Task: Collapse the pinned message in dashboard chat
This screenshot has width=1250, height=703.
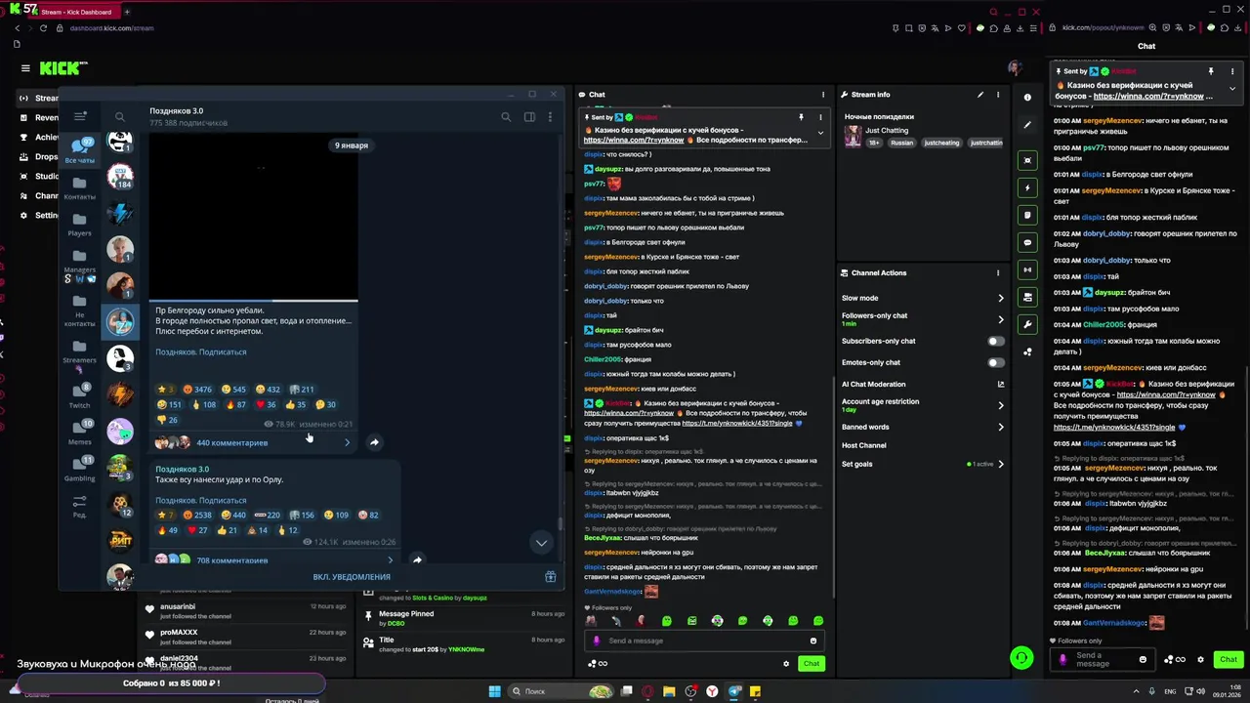Action: coord(820,132)
